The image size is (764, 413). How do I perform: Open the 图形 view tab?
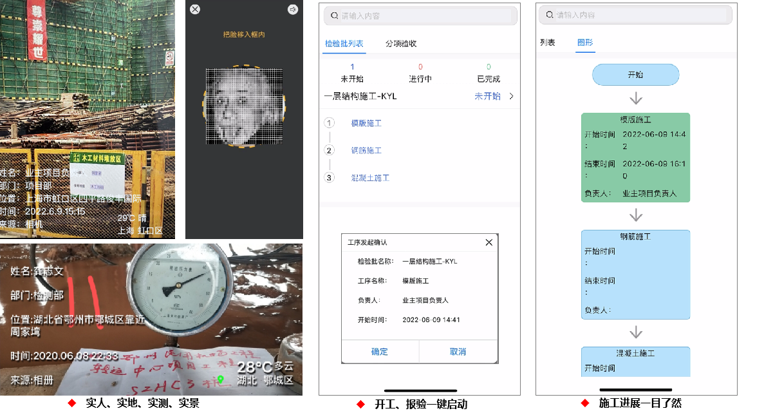point(585,43)
